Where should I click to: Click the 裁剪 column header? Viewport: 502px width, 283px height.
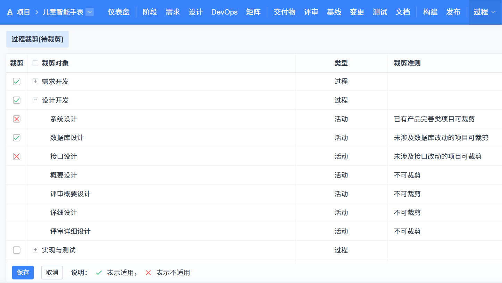[17, 63]
